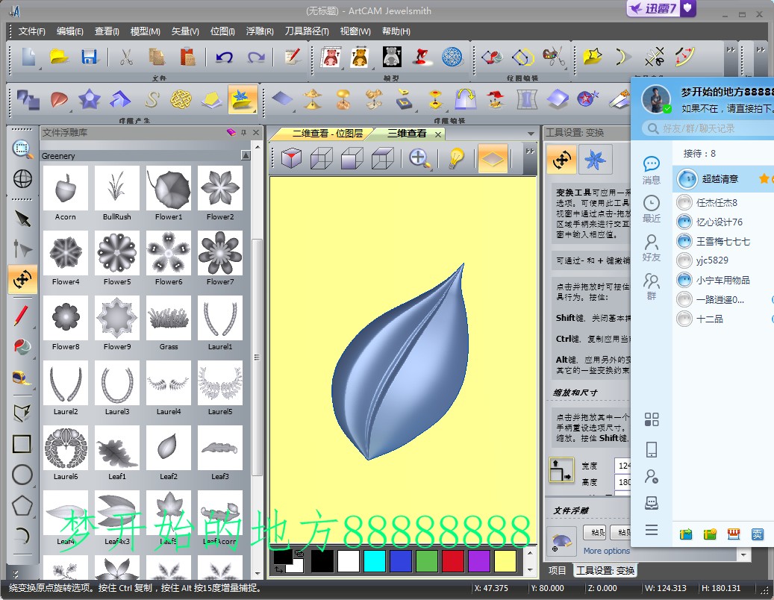This screenshot has height=600, width=774.
Task: Select the red pencil draw tool
Action: point(21,316)
